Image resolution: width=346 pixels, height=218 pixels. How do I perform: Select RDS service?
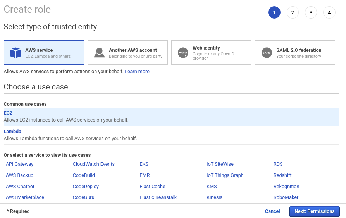click(x=278, y=164)
